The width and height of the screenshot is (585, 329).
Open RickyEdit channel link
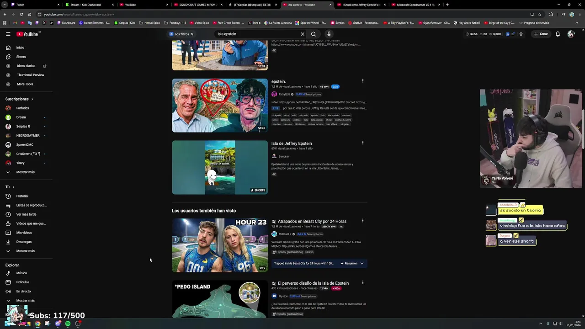click(x=284, y=95)
